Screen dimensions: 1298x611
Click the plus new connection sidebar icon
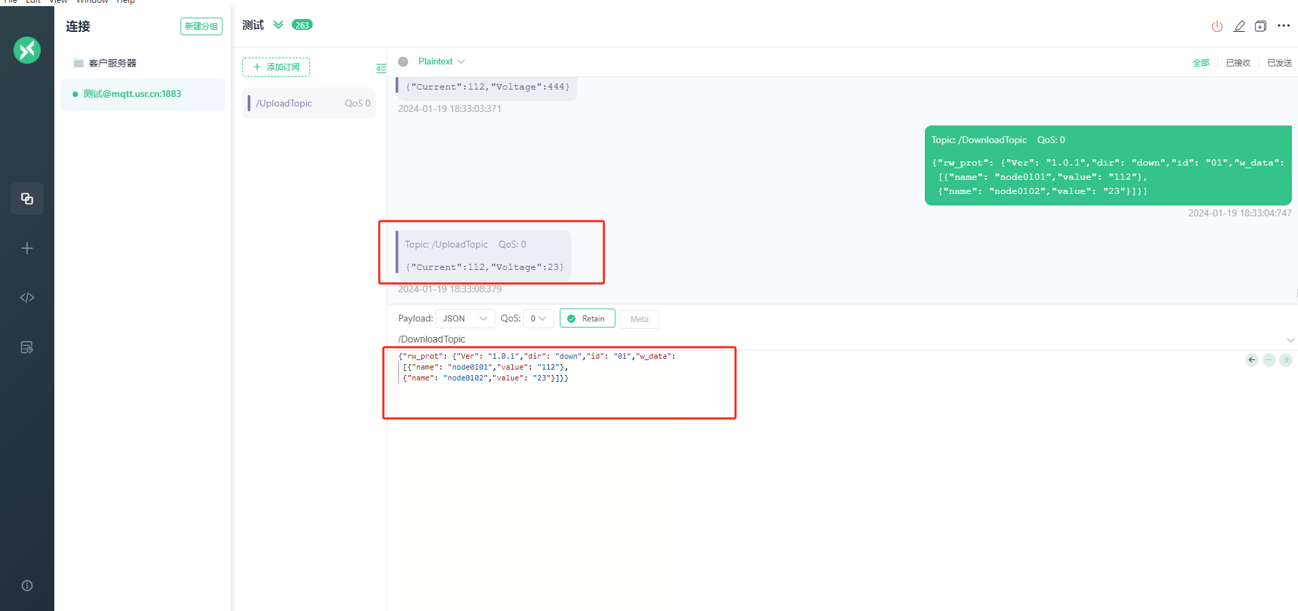[x=27, y=248]
